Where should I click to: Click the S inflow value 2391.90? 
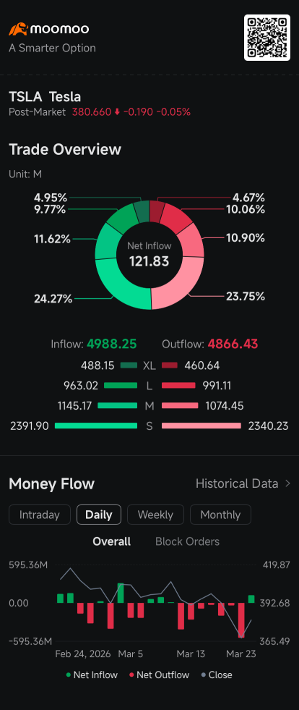tap(30, 426)
